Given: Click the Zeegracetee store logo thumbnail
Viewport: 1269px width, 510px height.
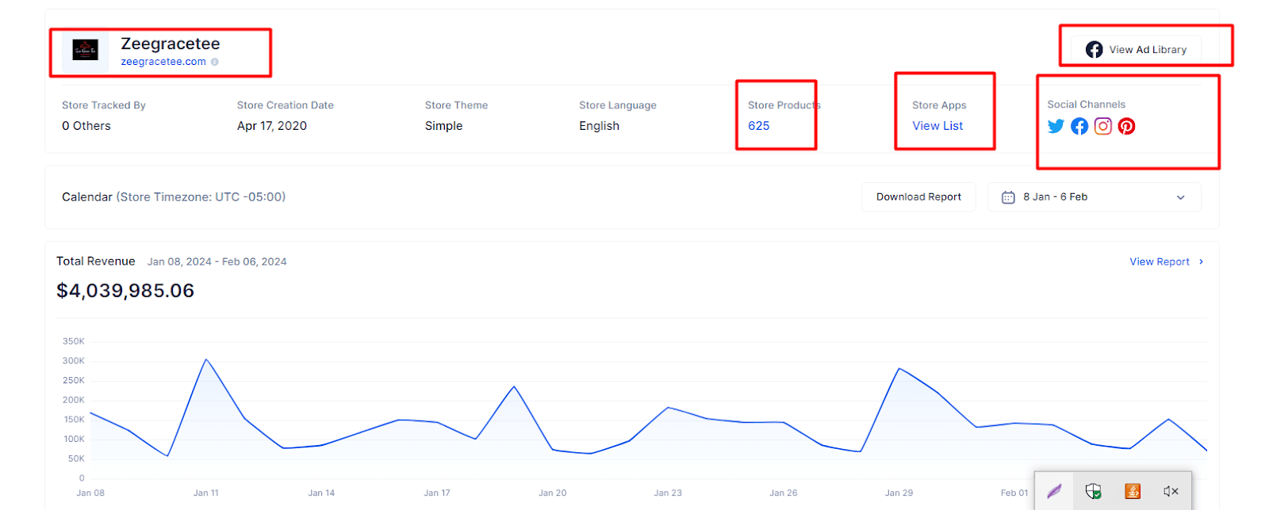Looking at the screenshot, I should click(86, 50).
